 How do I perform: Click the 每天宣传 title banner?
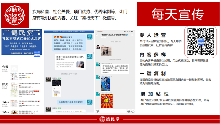178,14
